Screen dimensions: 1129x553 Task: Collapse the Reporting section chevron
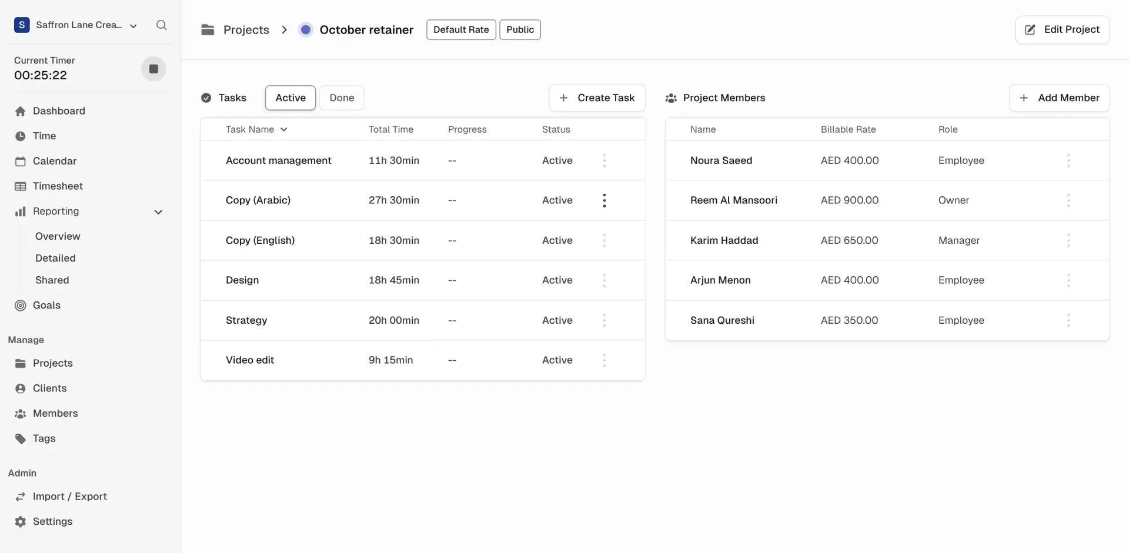(158, 212)
